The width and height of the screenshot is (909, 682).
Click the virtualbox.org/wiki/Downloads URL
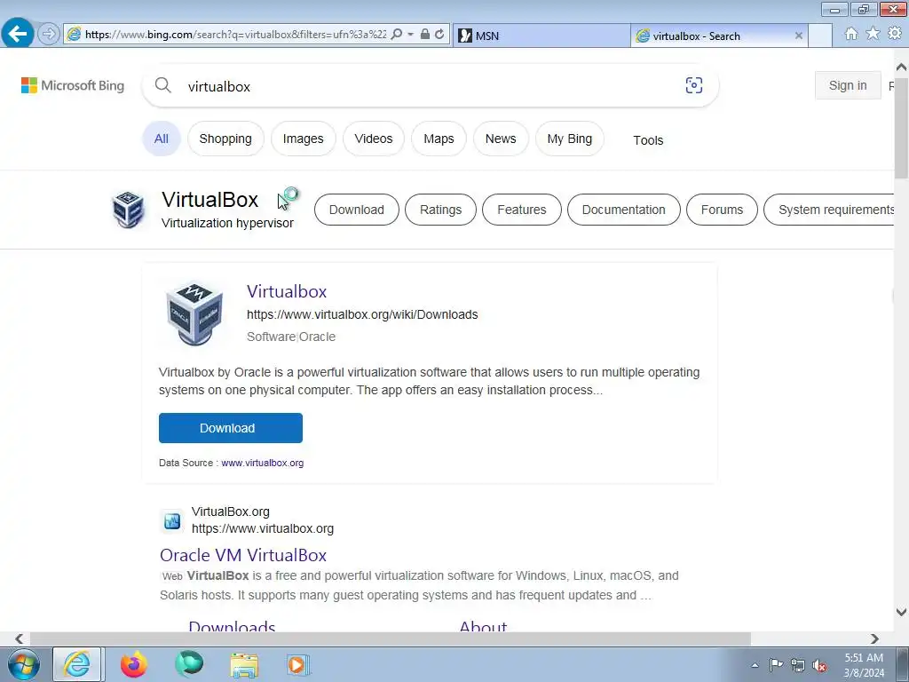point(362,314)
